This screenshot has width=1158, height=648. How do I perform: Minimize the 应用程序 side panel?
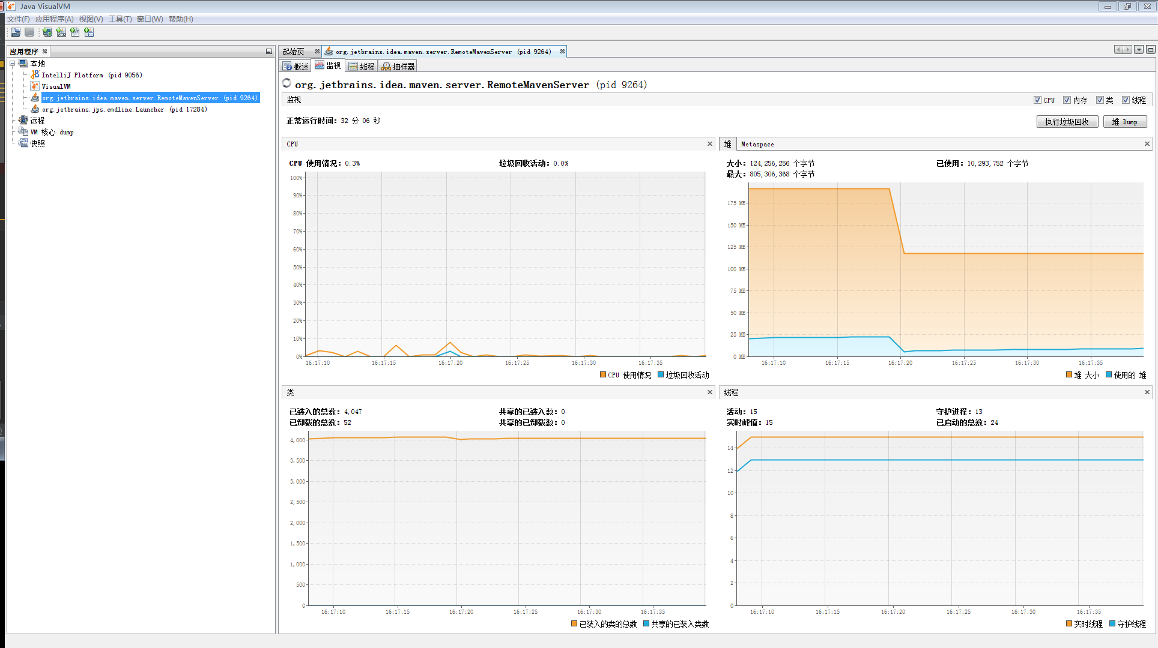tap(268, 52)
